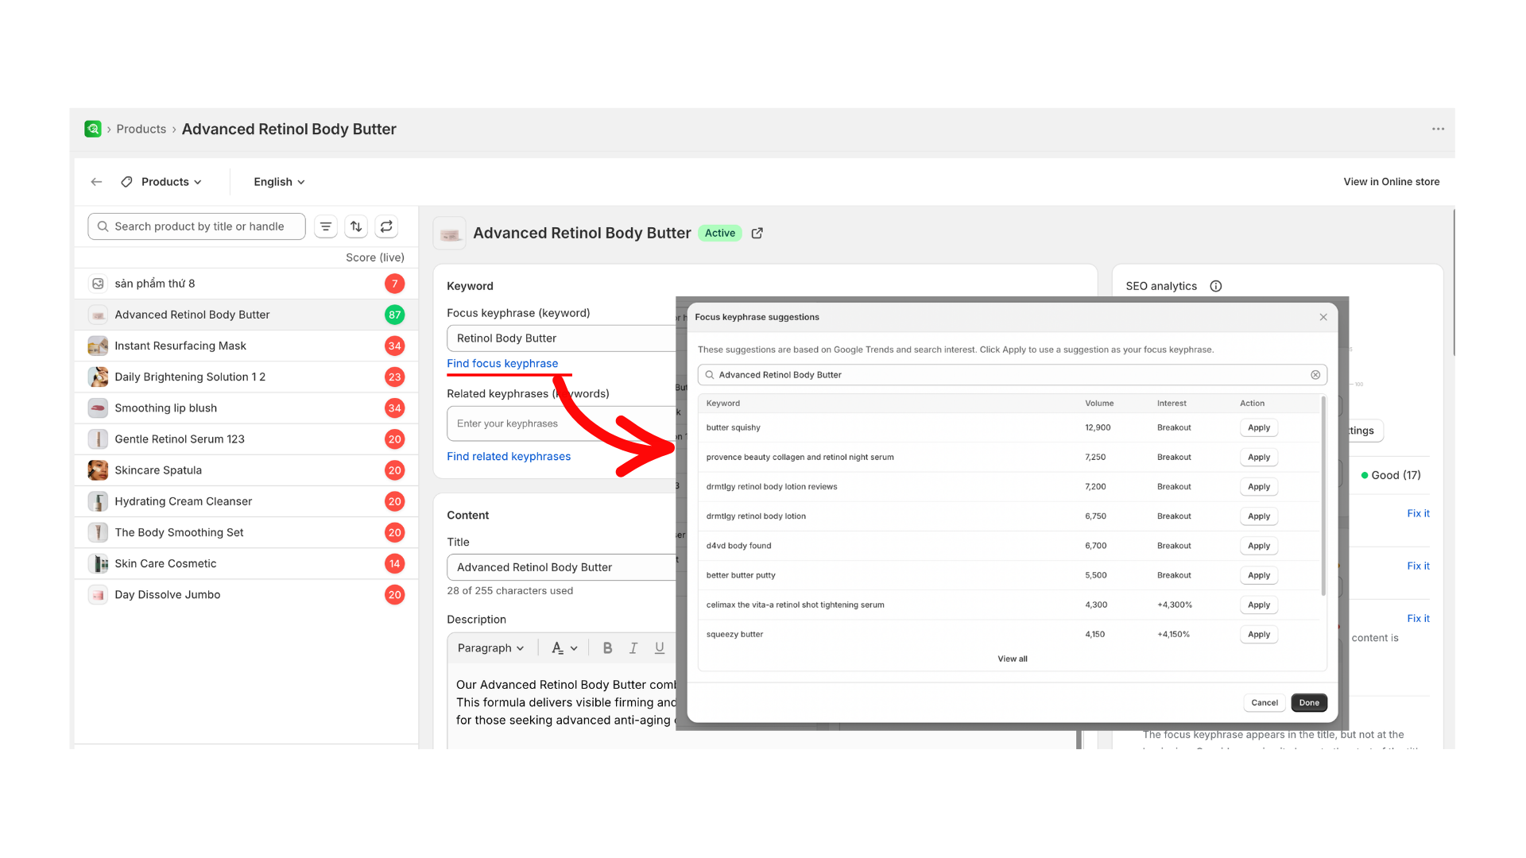Select Smoothing lip blush product
This screenshot has height=858, width=1526.
click(246, 408)
